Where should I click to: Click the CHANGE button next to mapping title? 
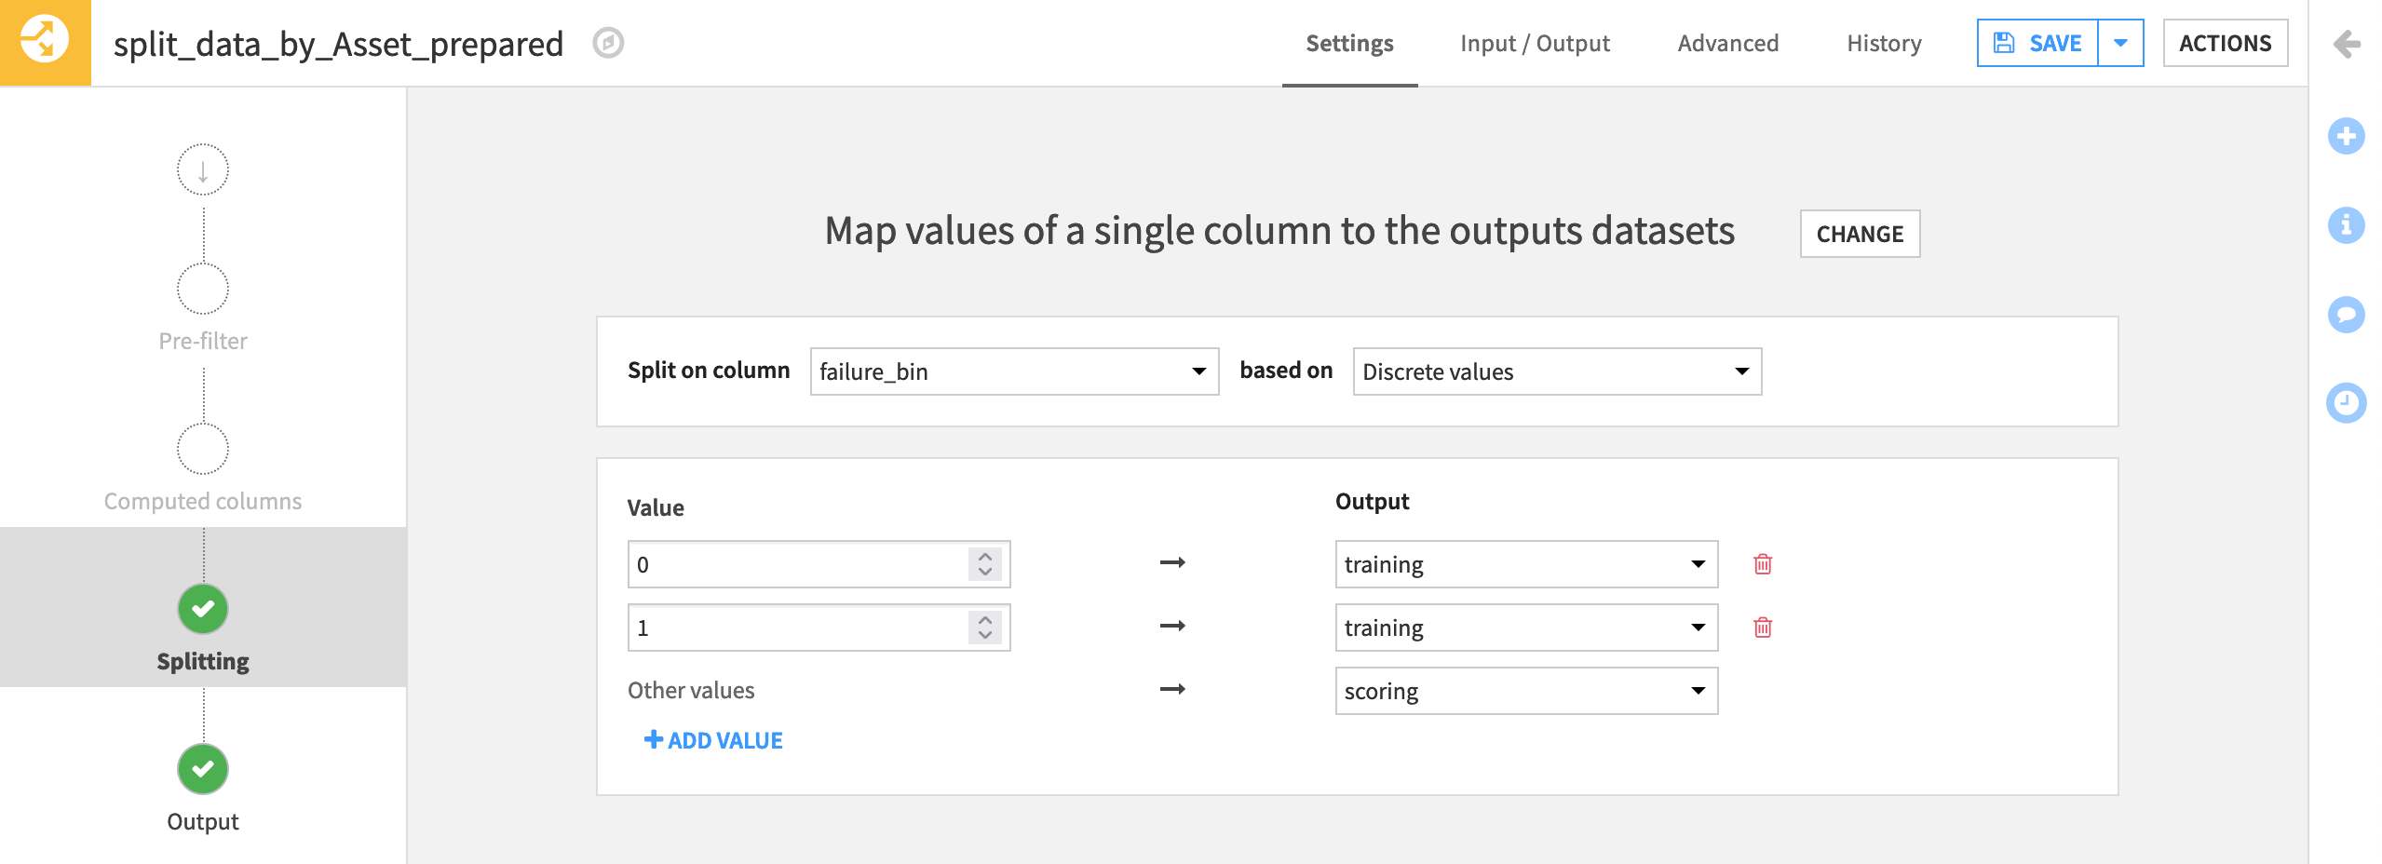[1859, 234]
